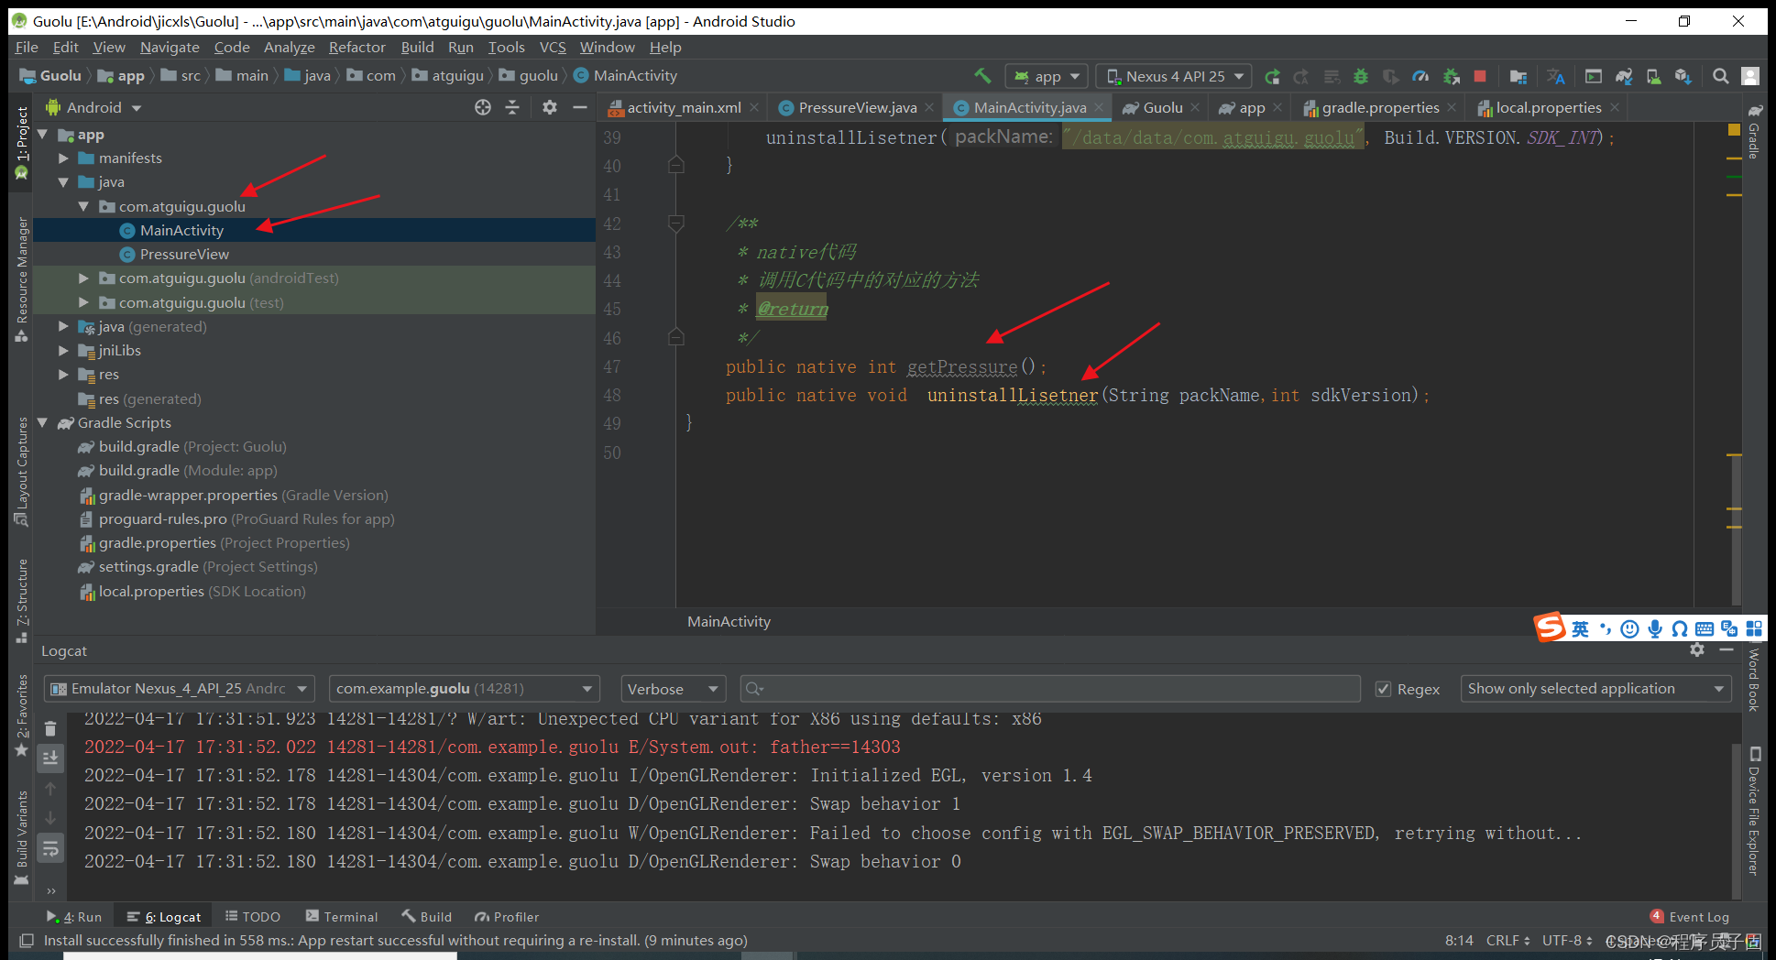Click the Run Anything toolbar icon
Screen dimensions: 1776x960
pyautogui.click(x=1594, y=77)
